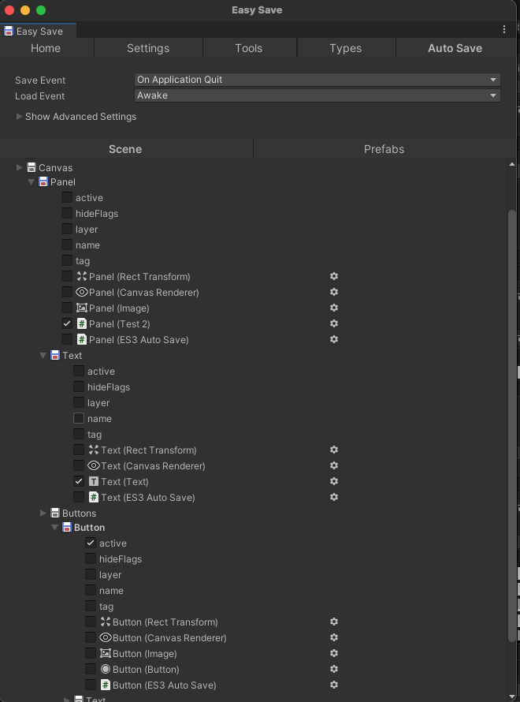Enable the hideFlags checkbox under Panel
520x702 pixels.
[67, 213]
